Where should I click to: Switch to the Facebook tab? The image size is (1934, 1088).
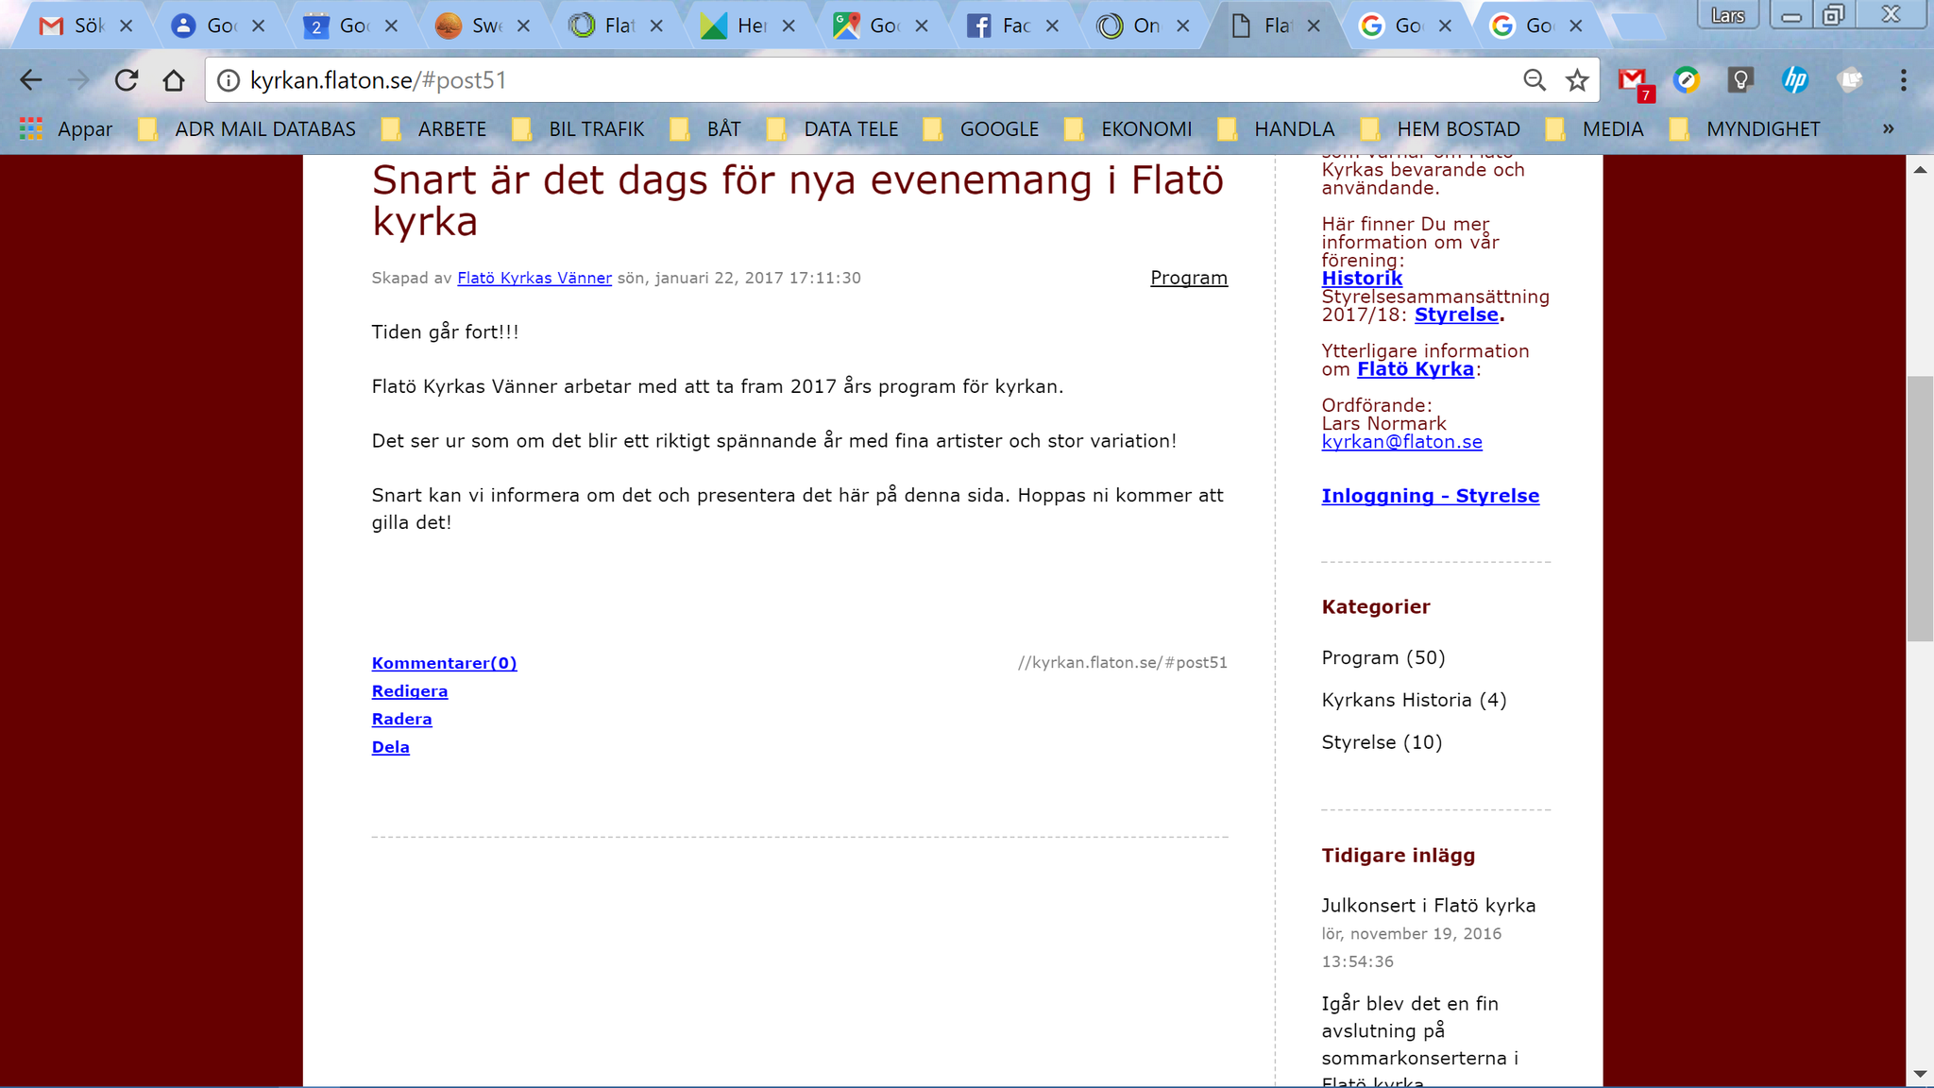(x=1000, y=26)
